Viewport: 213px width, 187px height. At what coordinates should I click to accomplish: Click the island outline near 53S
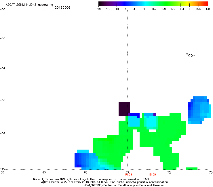point(190,55)
